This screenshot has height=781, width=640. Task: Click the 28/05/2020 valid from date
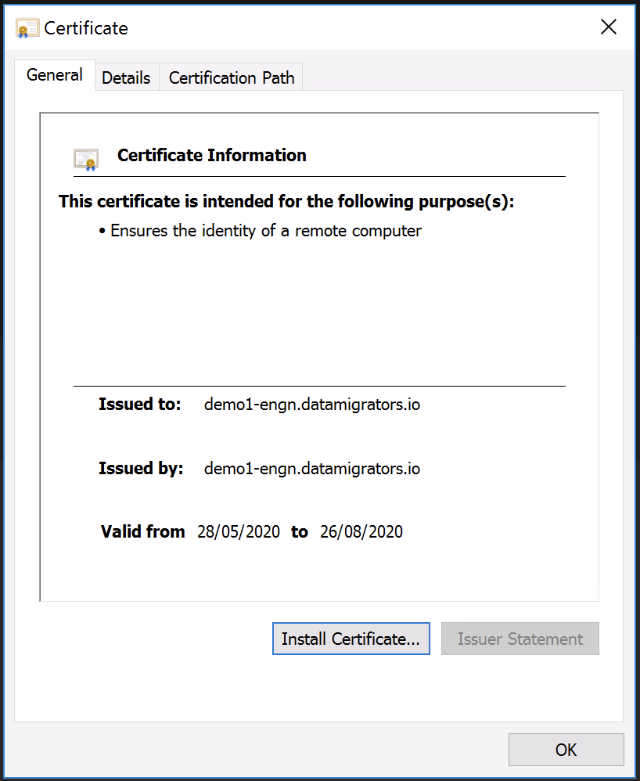(x=238, y=532)
